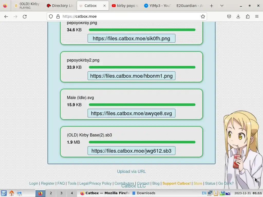Click the forward navigation arrow
Viewport: 263px width, 197px height.
click(15, 16)
